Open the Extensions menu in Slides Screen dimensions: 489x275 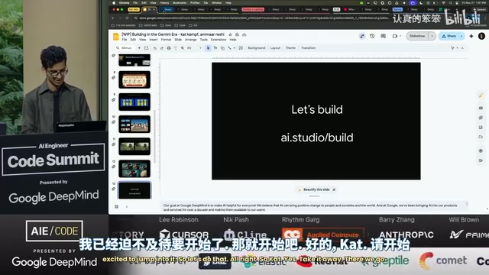coord(219,40)
